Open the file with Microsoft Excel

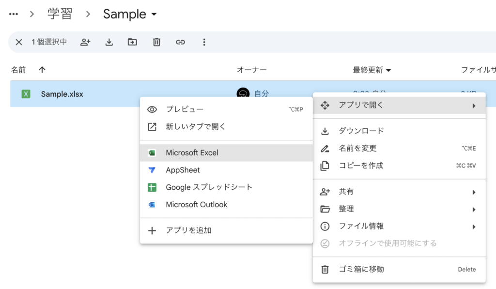(226, 152)
